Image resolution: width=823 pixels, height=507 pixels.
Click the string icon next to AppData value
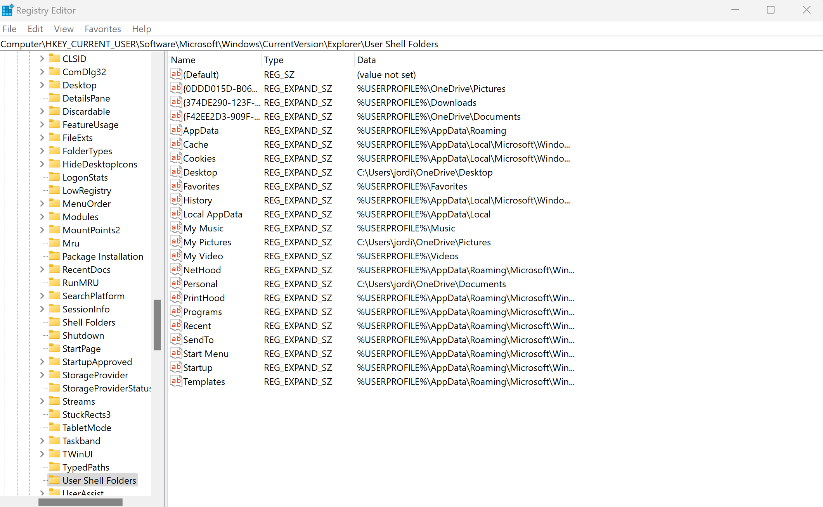176,130
